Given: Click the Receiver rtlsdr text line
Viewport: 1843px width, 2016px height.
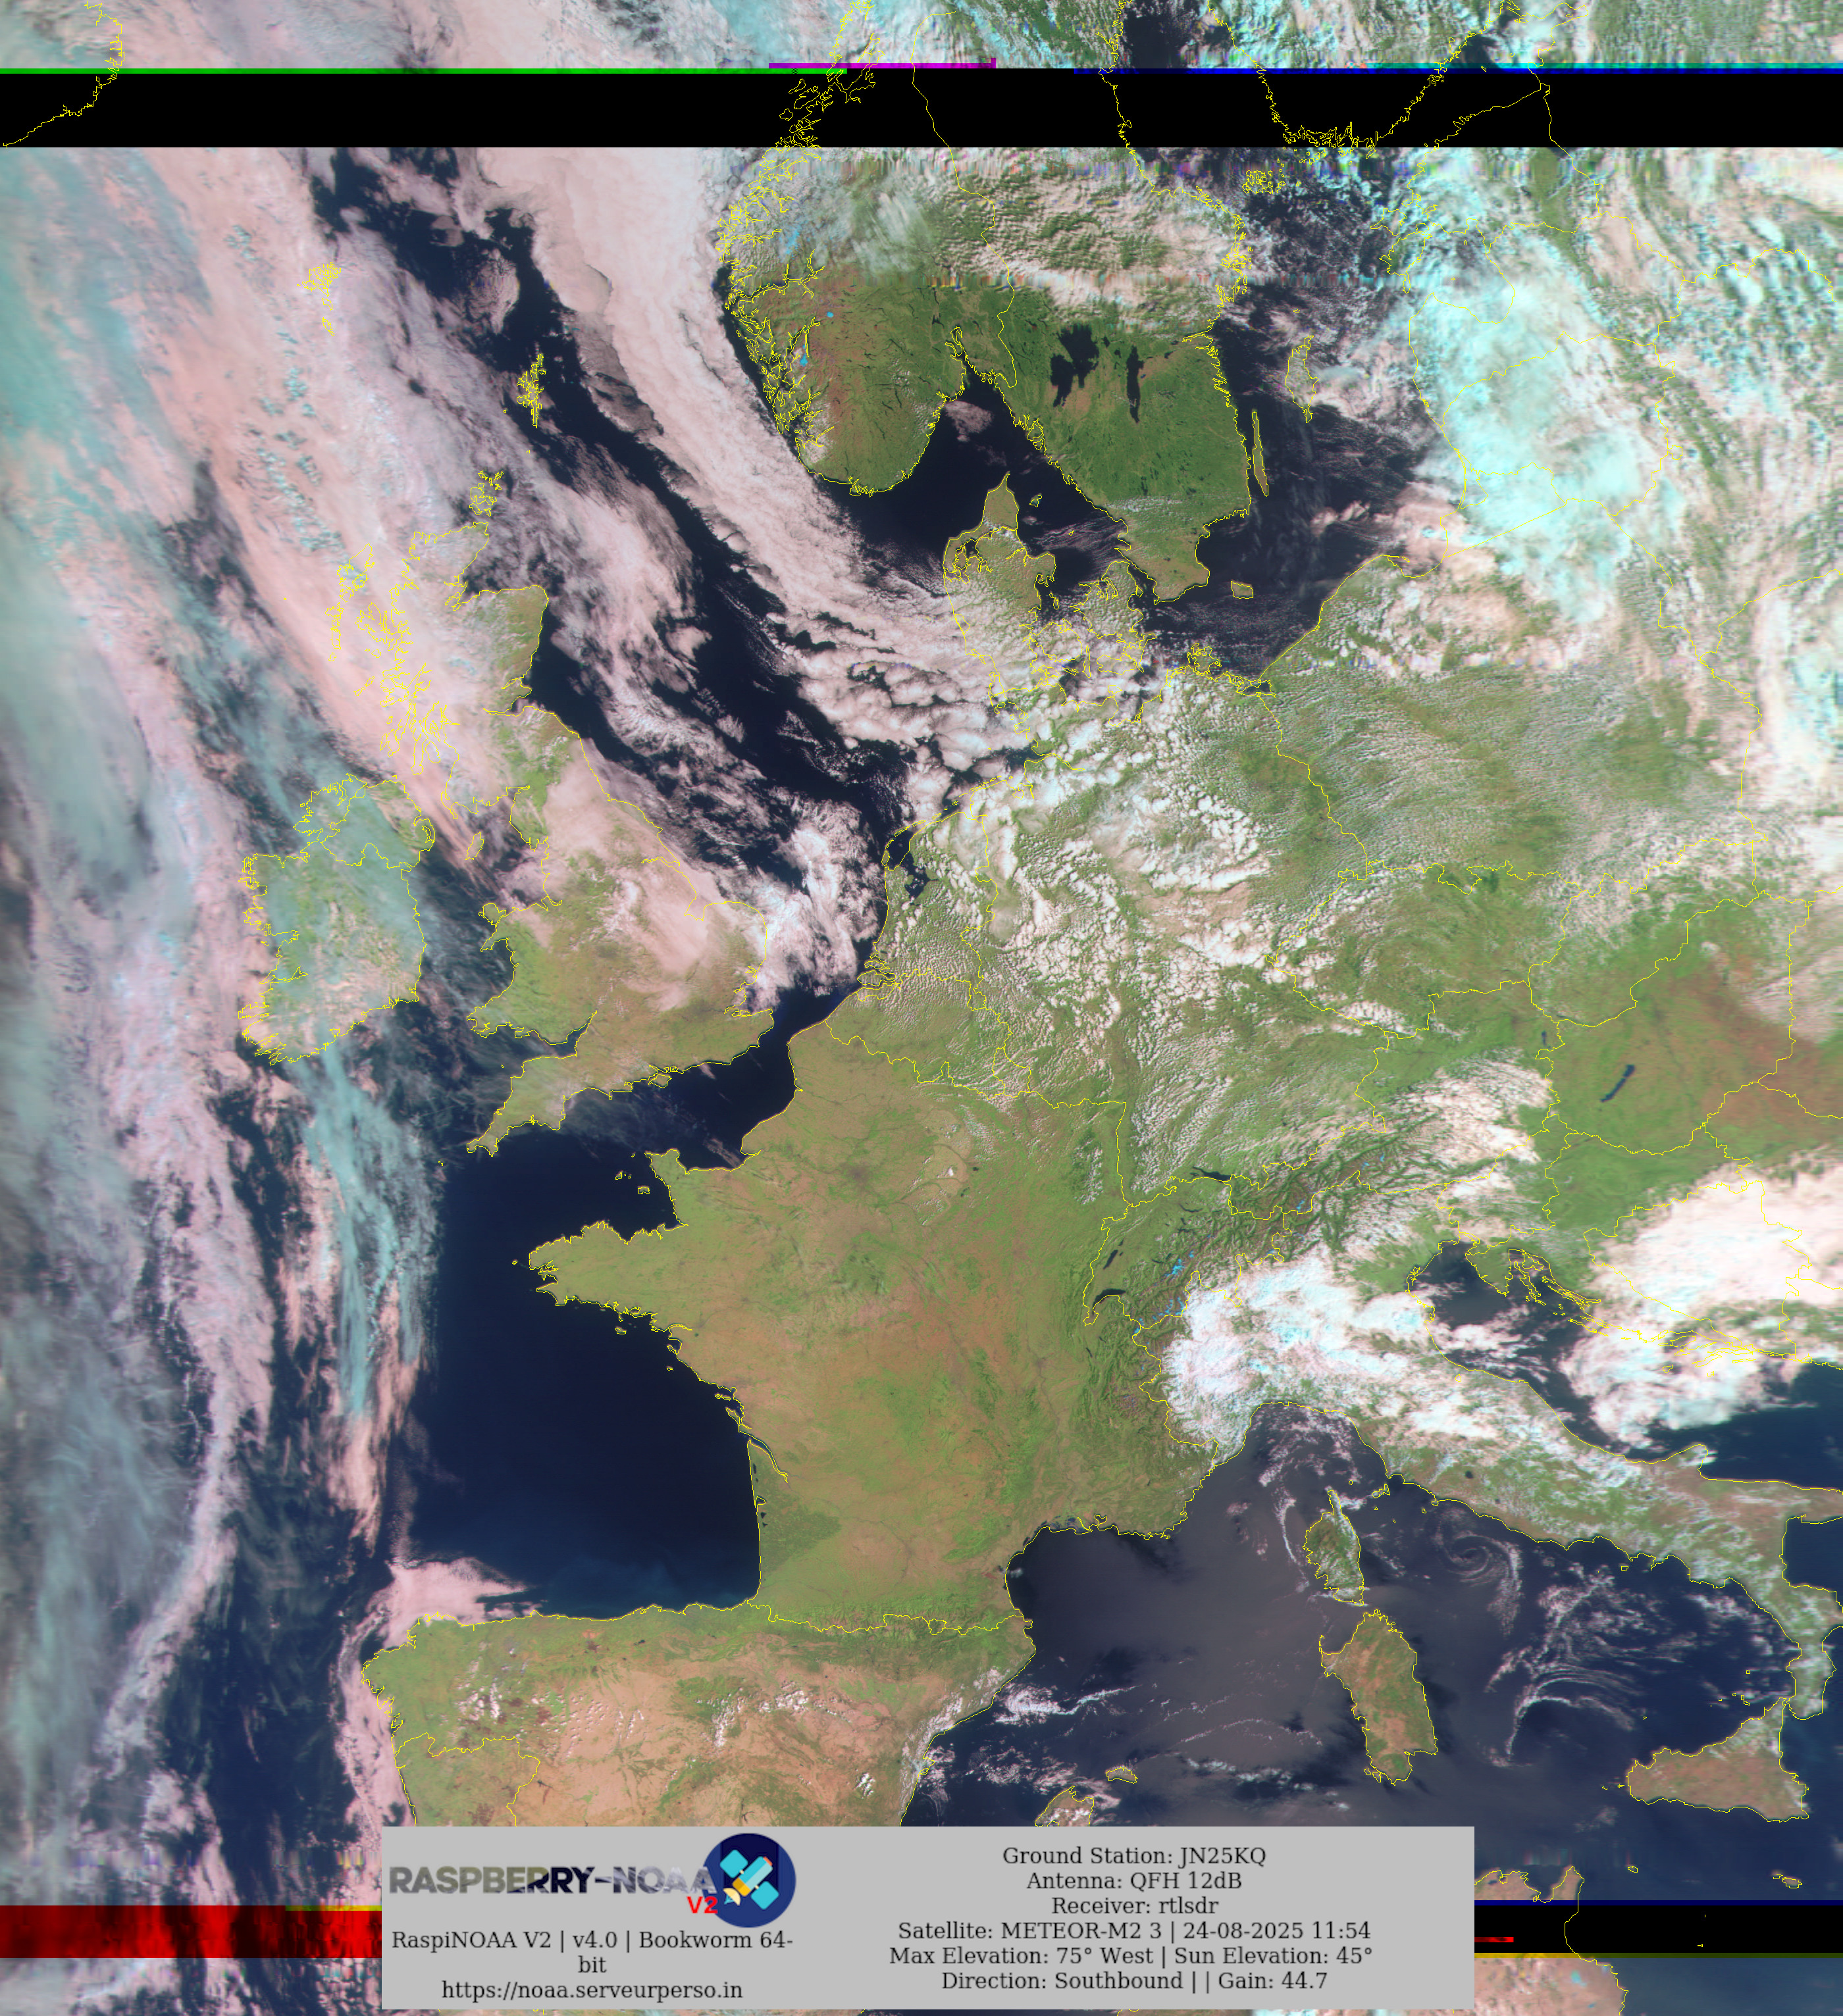Looking at the screenshot, I should (x=1133, y=1906).
